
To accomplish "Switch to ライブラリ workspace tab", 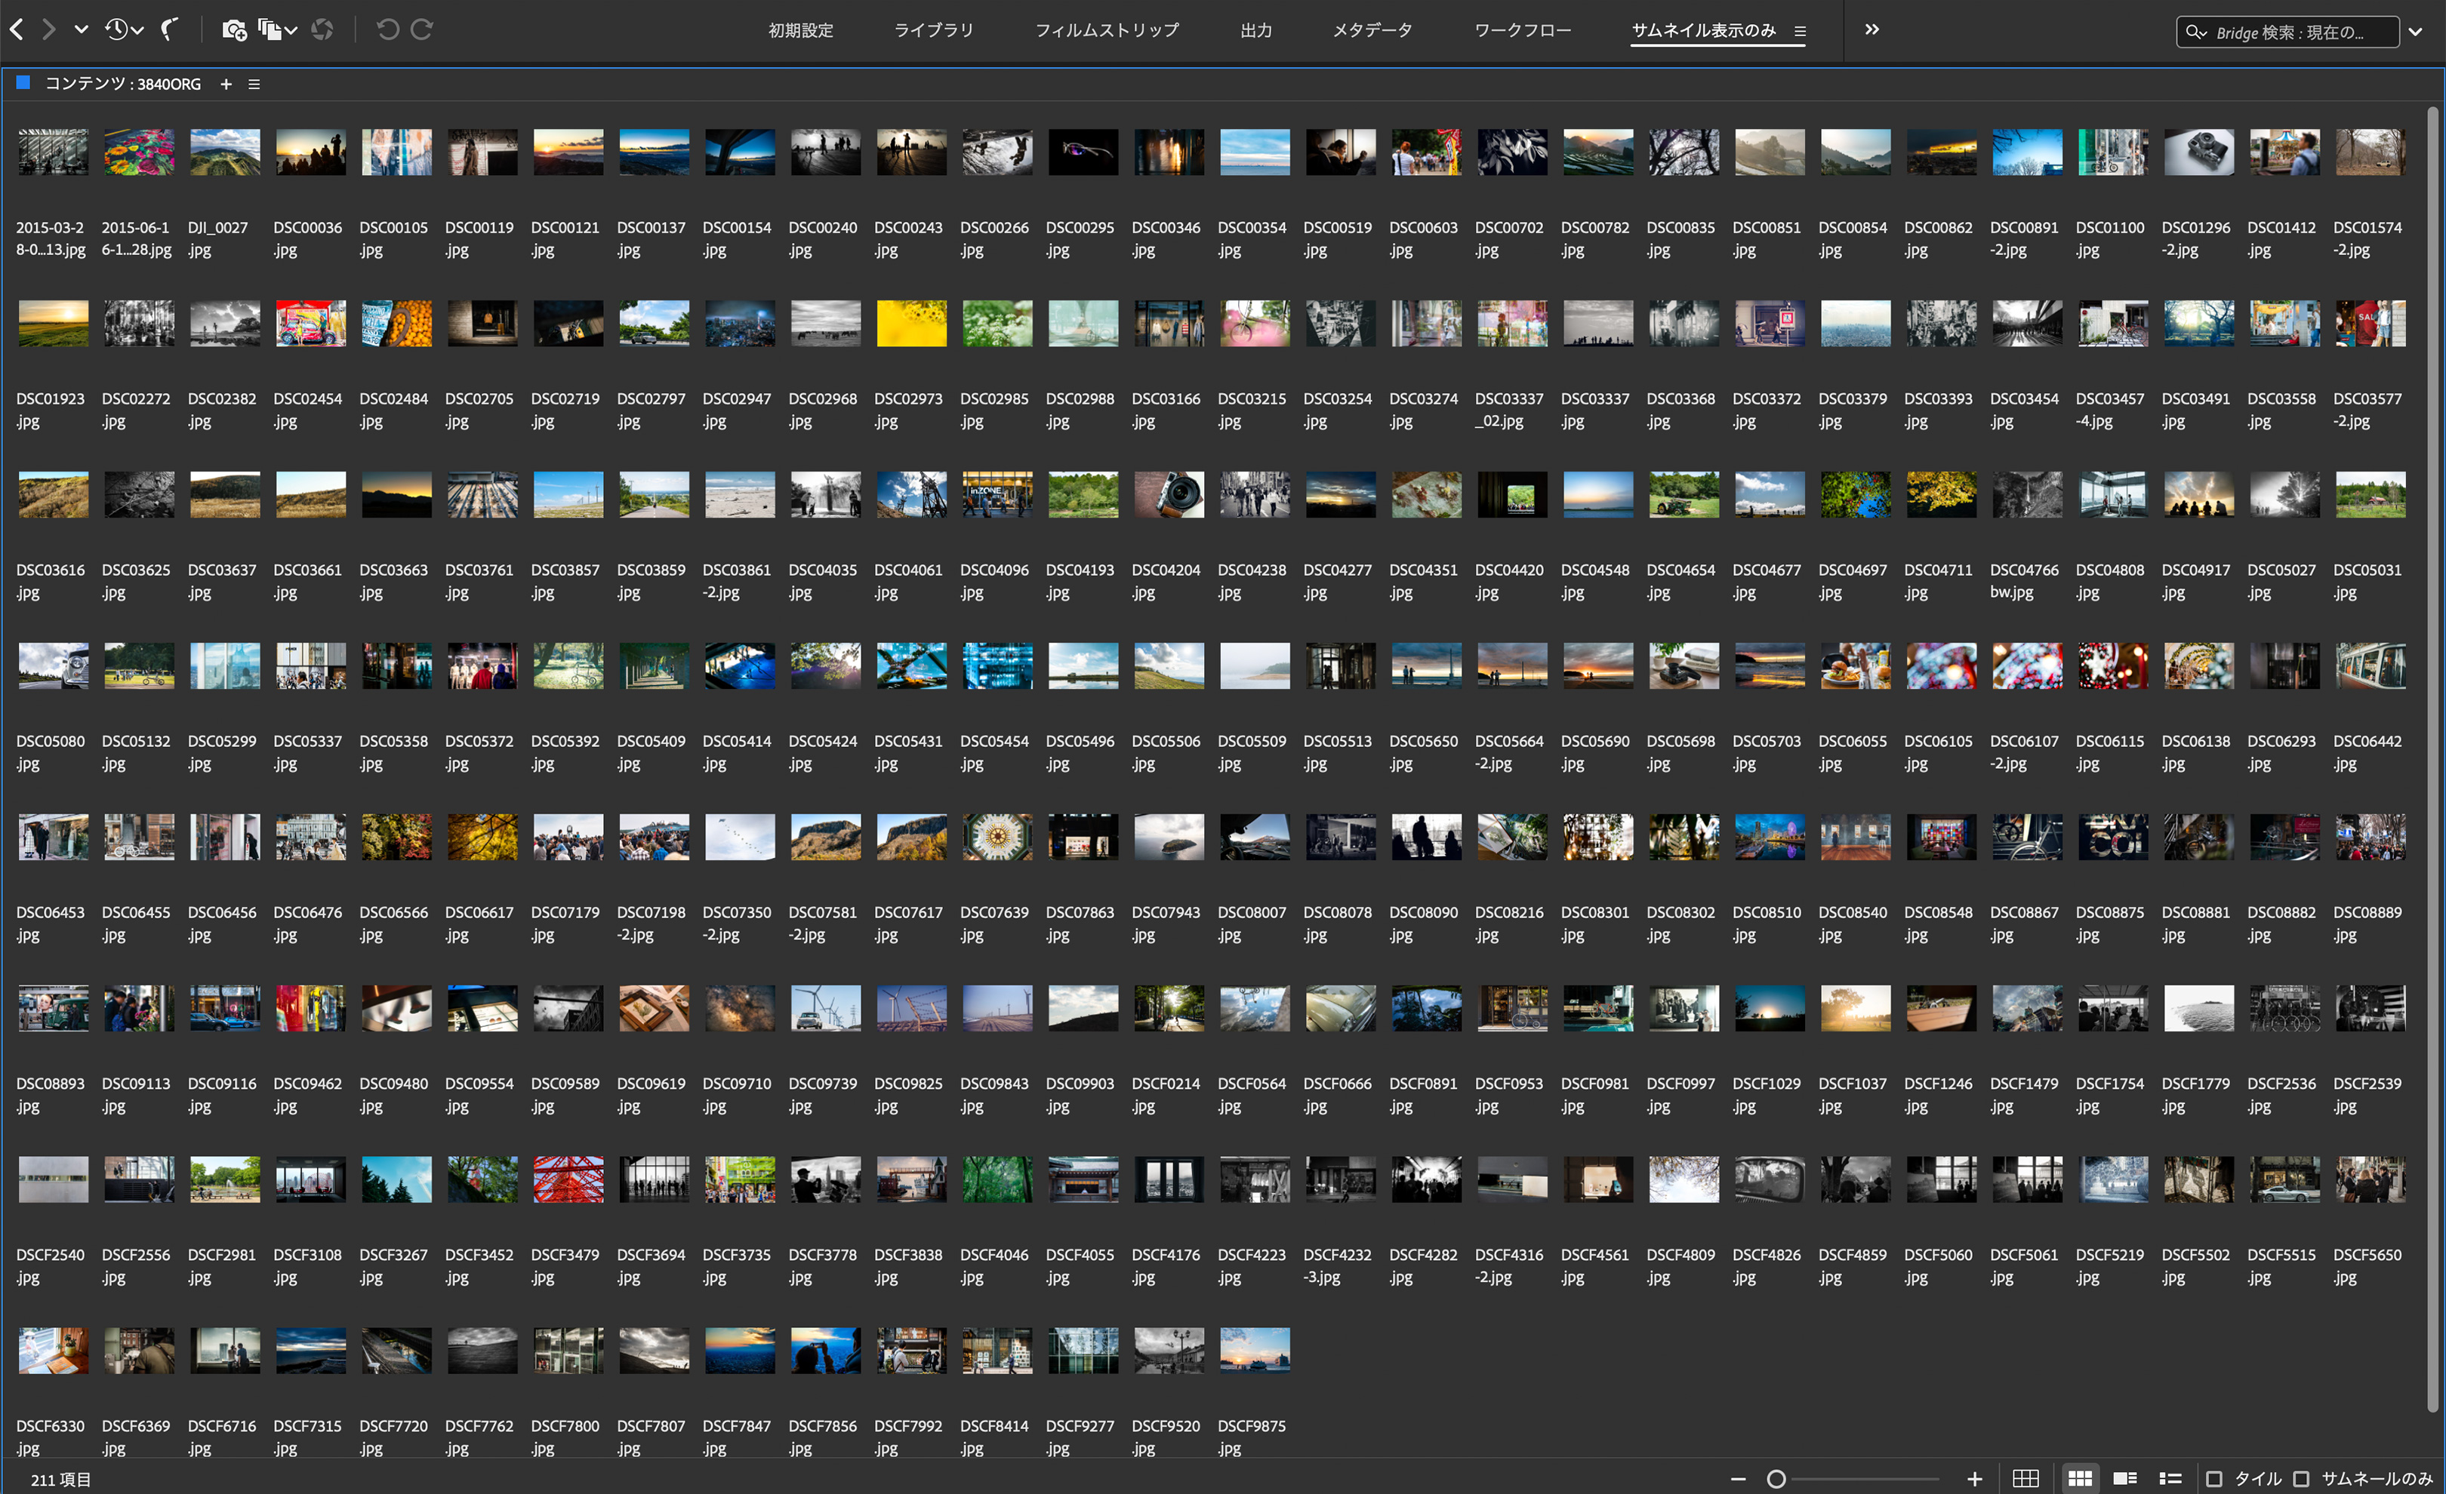I will [933, 29].
